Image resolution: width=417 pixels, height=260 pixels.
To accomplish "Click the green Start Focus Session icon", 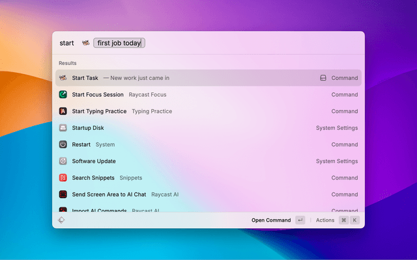I will click(x=63, y=95).
